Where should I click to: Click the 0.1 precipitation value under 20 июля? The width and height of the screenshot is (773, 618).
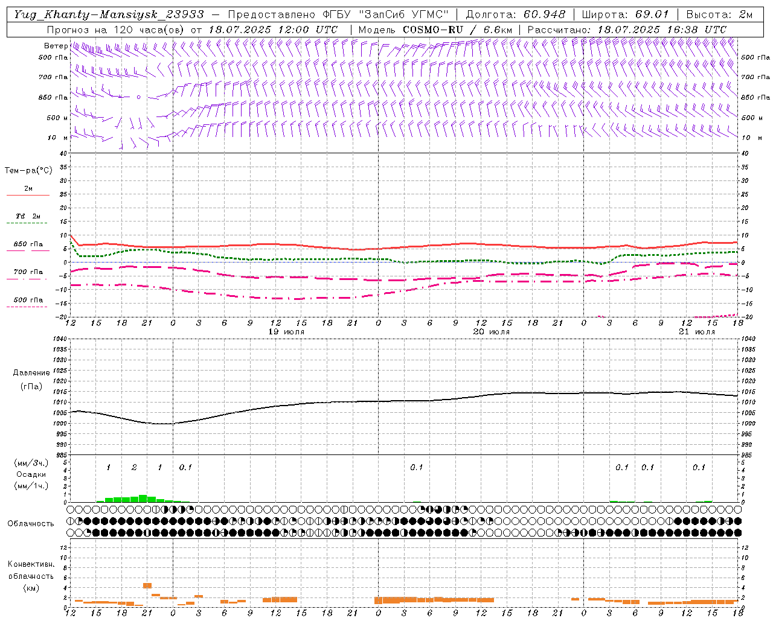417,468
